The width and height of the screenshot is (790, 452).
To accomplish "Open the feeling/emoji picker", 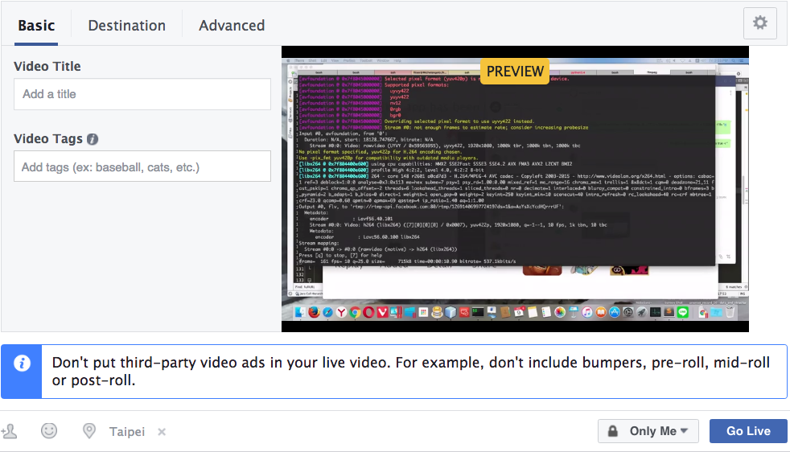I will click(49, 431).
